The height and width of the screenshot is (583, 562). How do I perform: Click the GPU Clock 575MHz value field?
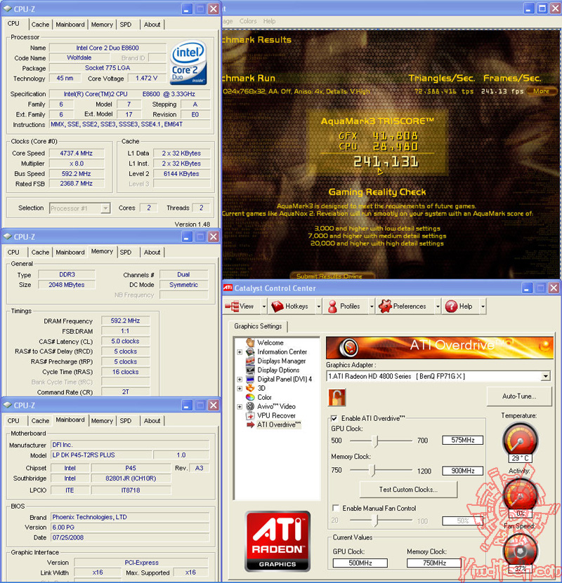click(x=463, y=440)
